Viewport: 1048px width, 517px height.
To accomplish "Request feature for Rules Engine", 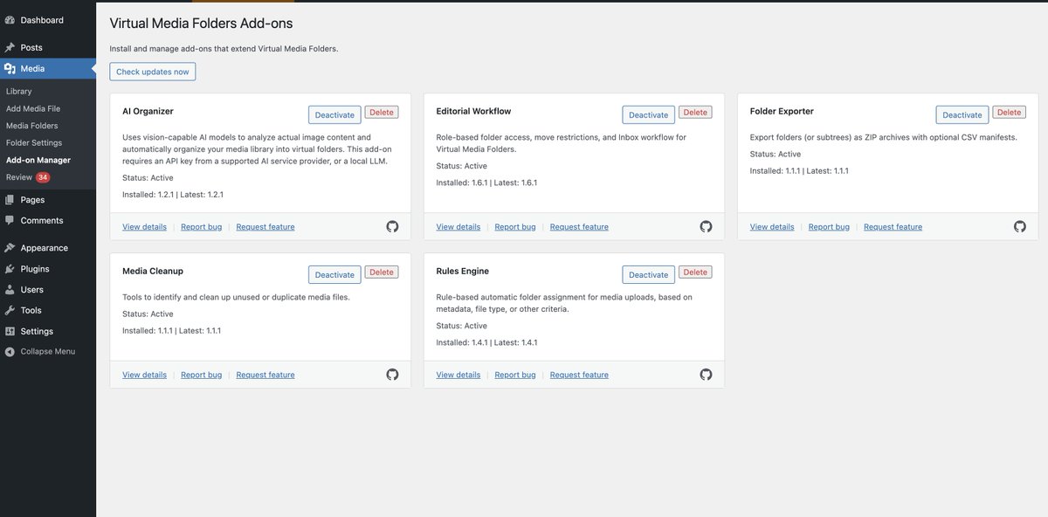I will coord(579,376).
